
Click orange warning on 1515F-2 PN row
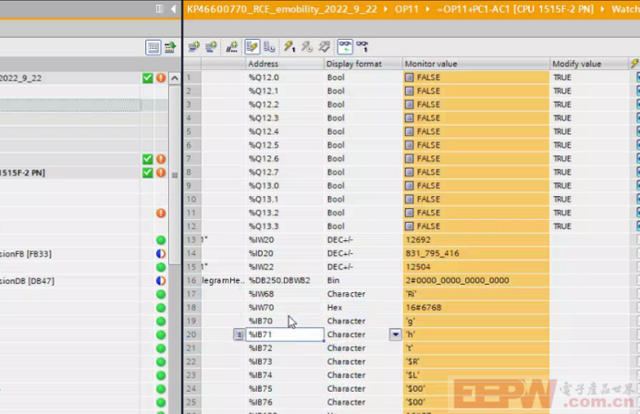tap(161, 173)
